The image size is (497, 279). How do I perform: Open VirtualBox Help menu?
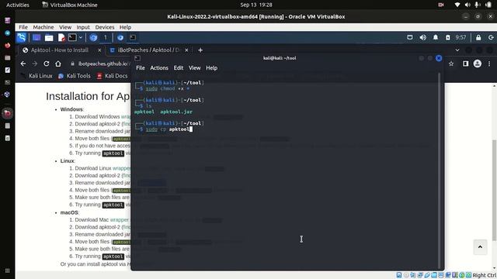[x=125, y=27]
